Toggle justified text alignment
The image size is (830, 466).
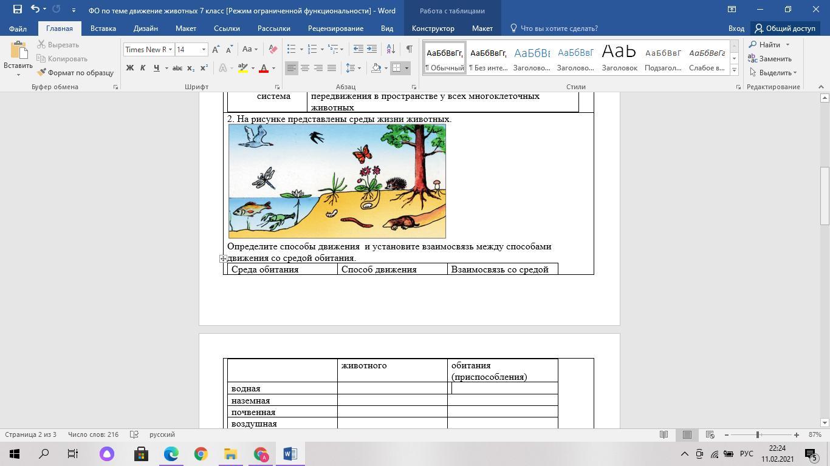(332, 68)
